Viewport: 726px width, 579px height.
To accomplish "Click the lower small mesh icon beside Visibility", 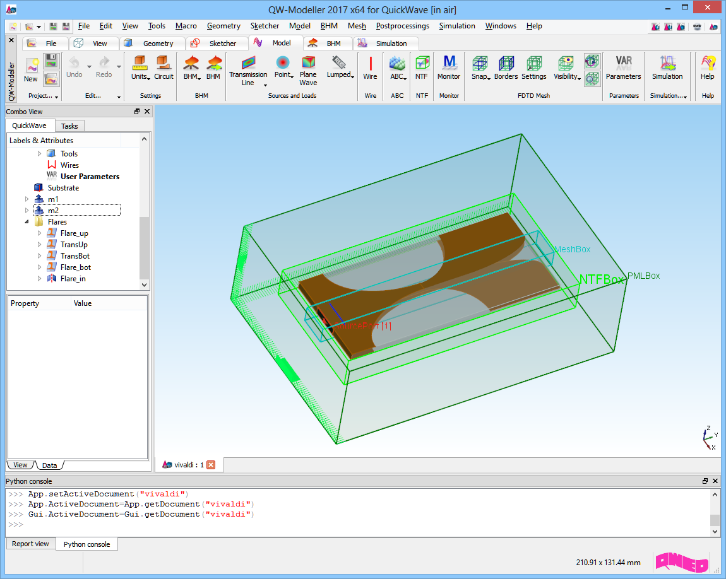I will (x=592, y=79).
